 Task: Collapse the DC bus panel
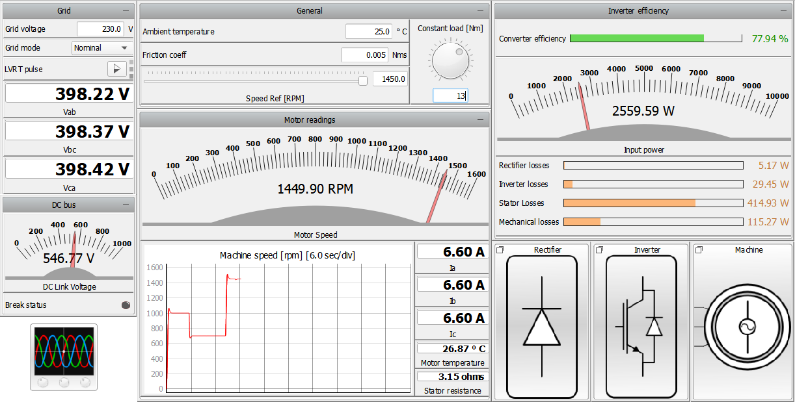pyautogui.click(x=126, y=205)
